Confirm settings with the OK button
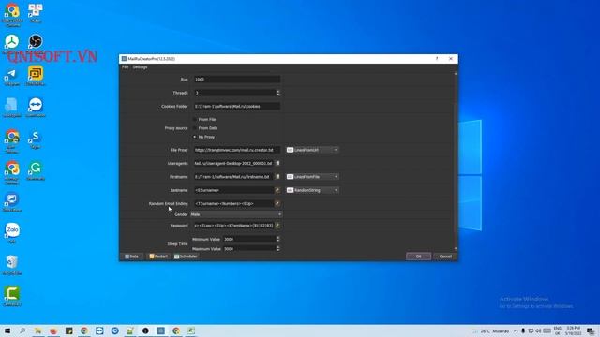 click(419, 256)
